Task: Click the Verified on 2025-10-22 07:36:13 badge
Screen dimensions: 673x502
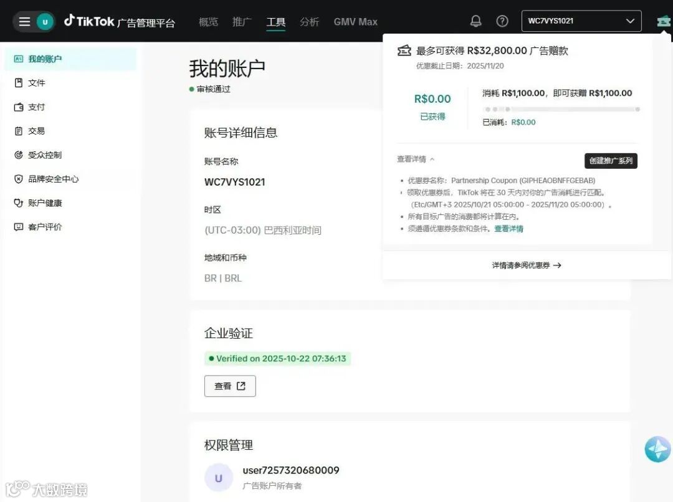Action: tap(277, 359)
